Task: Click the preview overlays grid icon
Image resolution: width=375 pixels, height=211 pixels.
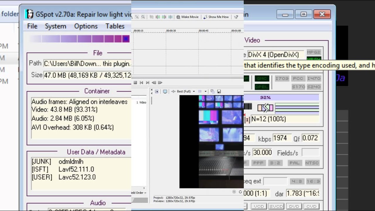Action: (x=200, y=91)
